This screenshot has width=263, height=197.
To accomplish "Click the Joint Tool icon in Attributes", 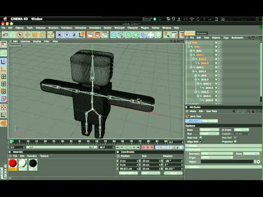I will (x=187, y=116).
